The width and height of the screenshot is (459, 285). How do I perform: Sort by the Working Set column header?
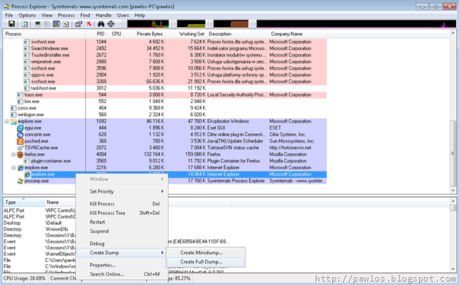(x=186, y=34)
